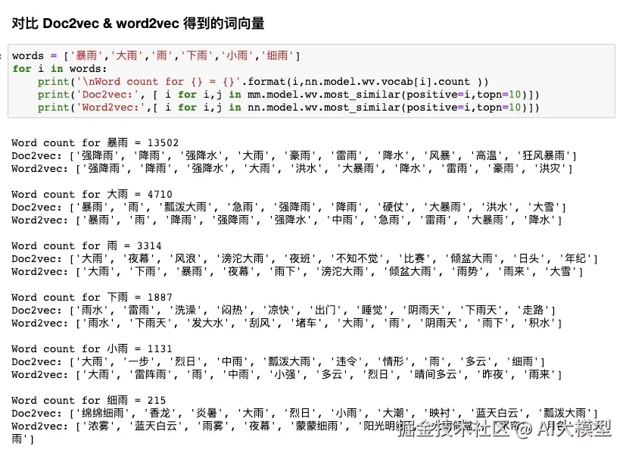Click the word '狂风暴雨' in the output
Screen dimensions: 626x453
[x=543, y=155]
